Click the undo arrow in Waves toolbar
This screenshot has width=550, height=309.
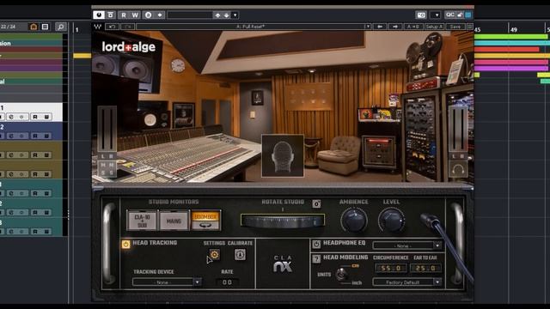pos(113,27)
